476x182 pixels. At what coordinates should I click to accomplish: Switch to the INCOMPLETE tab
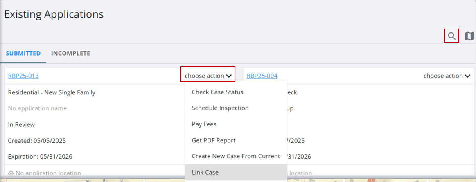70,54
